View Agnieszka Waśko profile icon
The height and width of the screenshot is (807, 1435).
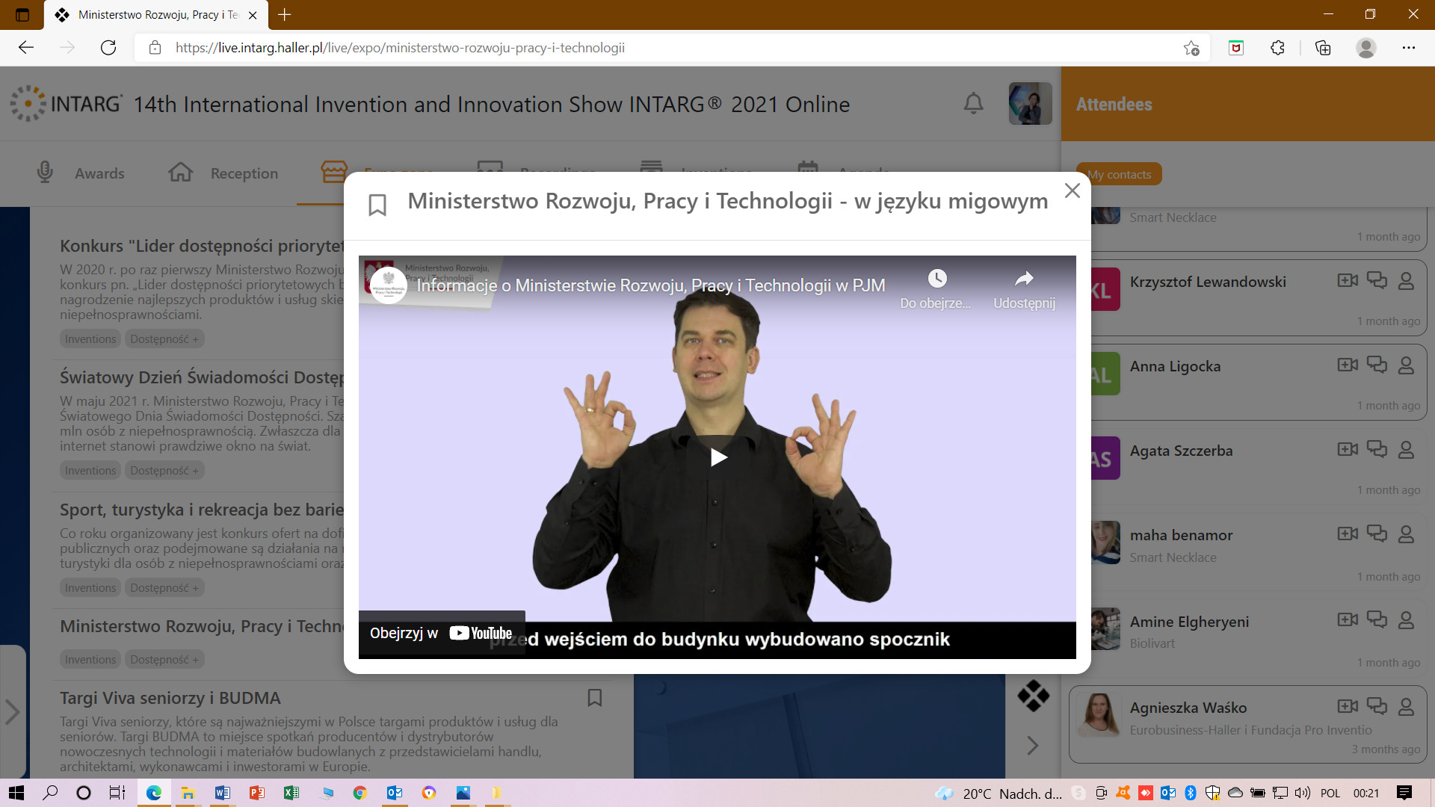click(1406, 707)
